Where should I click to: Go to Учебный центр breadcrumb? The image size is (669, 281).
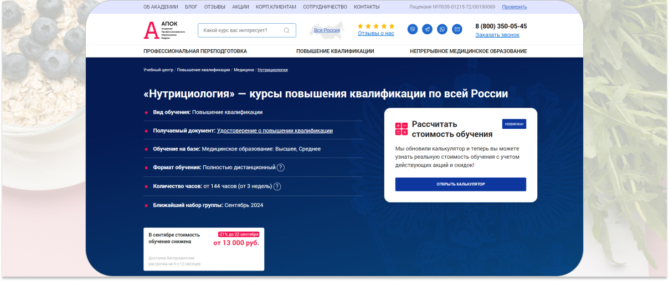coord(158,70)
